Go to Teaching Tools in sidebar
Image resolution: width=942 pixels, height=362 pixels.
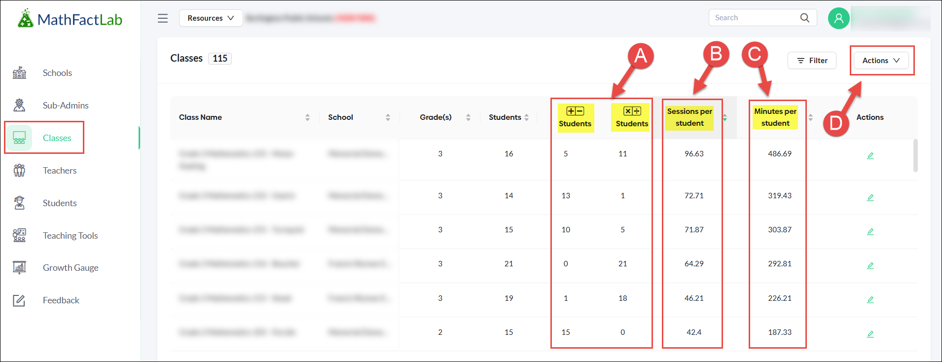[x=70, y=235]
